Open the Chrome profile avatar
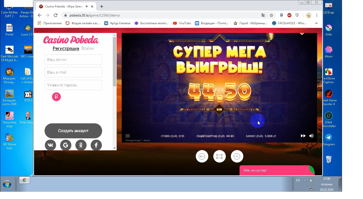This screenshot has width=363, height=199. click(x=308, y=15)
